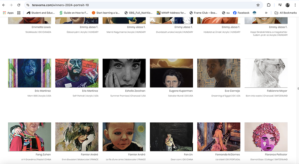The height and width of the screenshot is (164, 299).
Task: Open the Facebook bookmark
Action: tap(241, 13)
